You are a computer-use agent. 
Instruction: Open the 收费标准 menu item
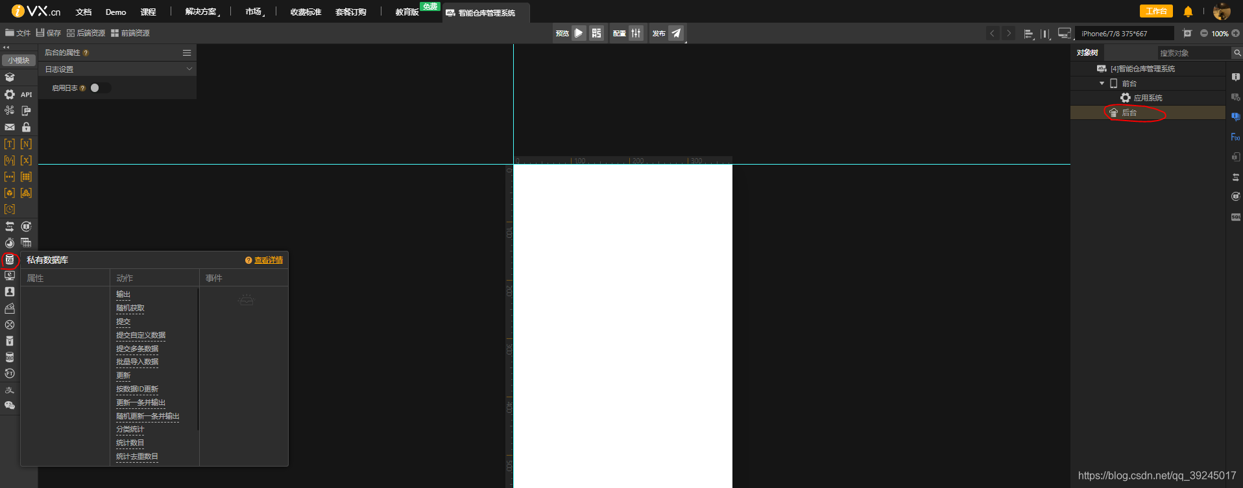click(306, 12)
